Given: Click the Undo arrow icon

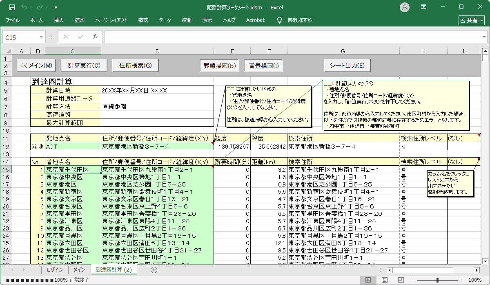Looking at the screenshot, I should point(24,7).
